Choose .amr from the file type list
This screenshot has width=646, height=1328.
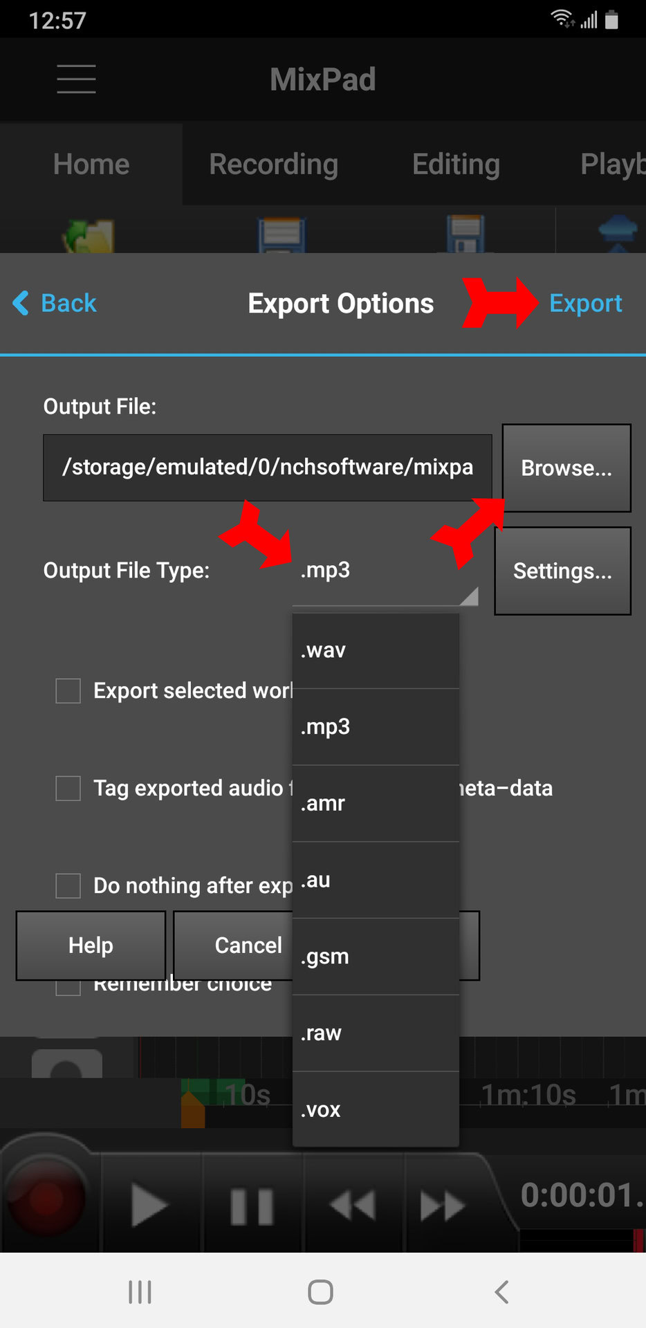coord(376,804)
